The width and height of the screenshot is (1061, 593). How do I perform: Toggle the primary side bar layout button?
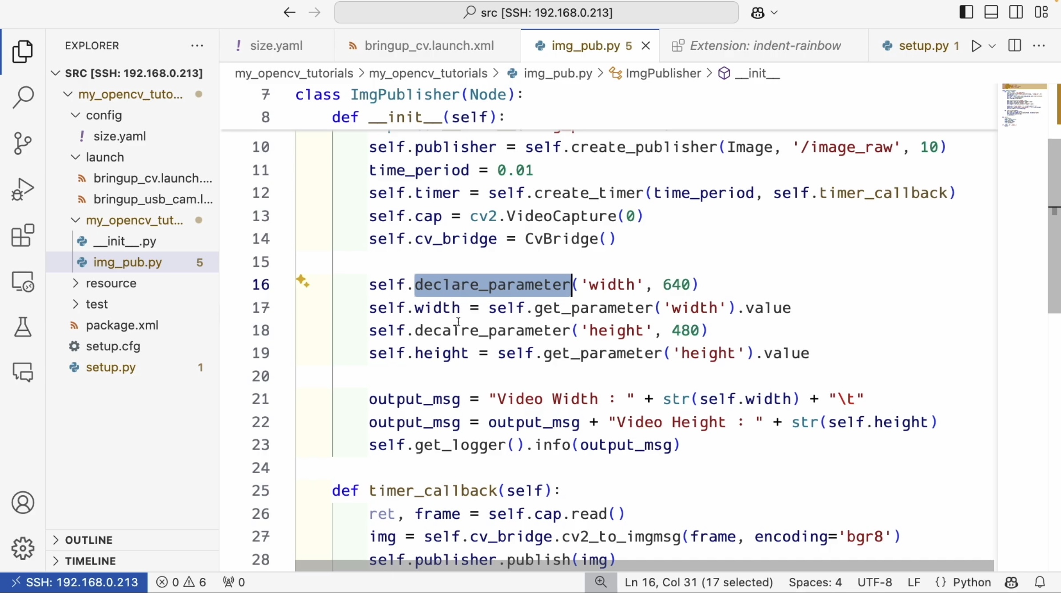pos(966,12)
